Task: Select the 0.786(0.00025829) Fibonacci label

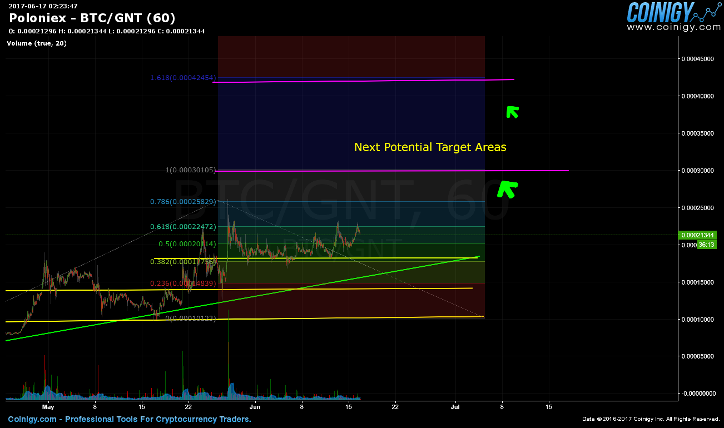Action: tap(183, 202)
